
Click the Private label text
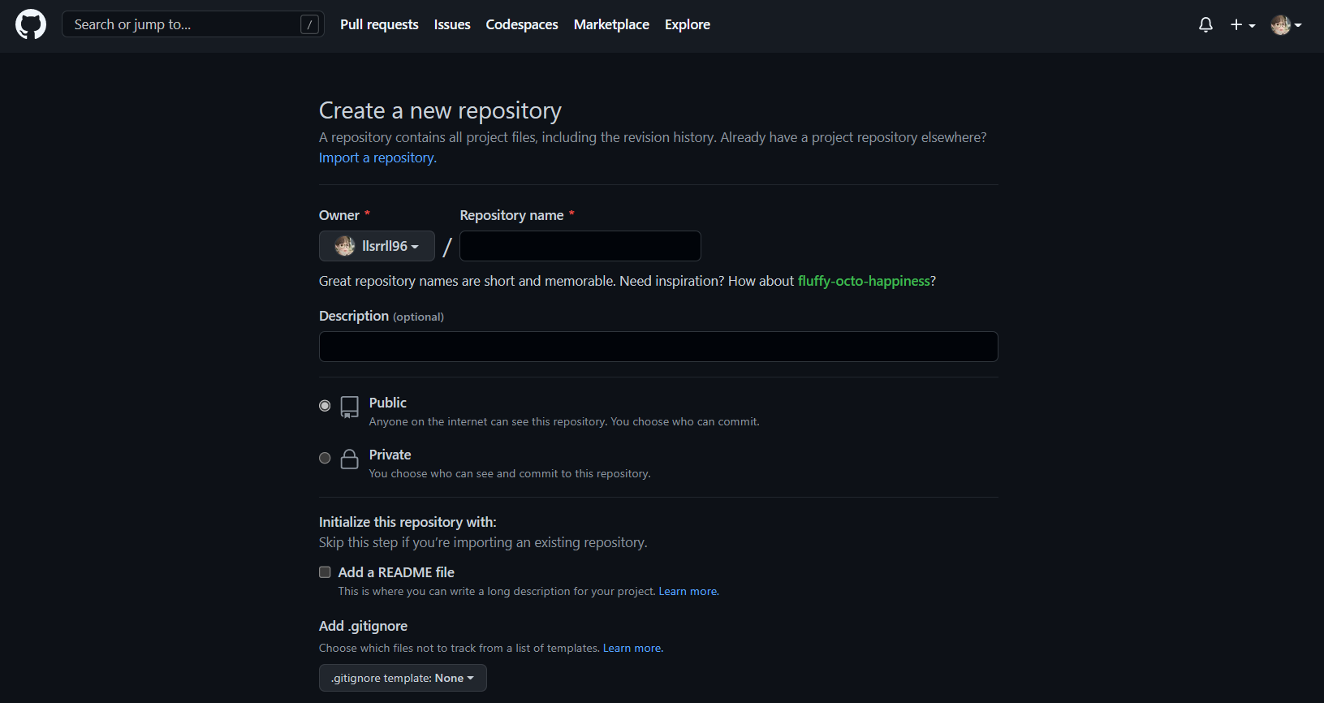coord(390,455)
